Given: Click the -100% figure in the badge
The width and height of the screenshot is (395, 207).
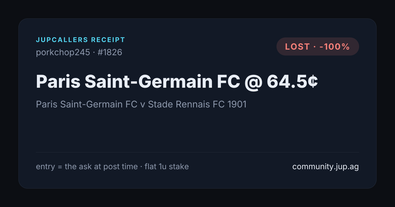Looking at the screenshot, I should (x=334, y=47).
